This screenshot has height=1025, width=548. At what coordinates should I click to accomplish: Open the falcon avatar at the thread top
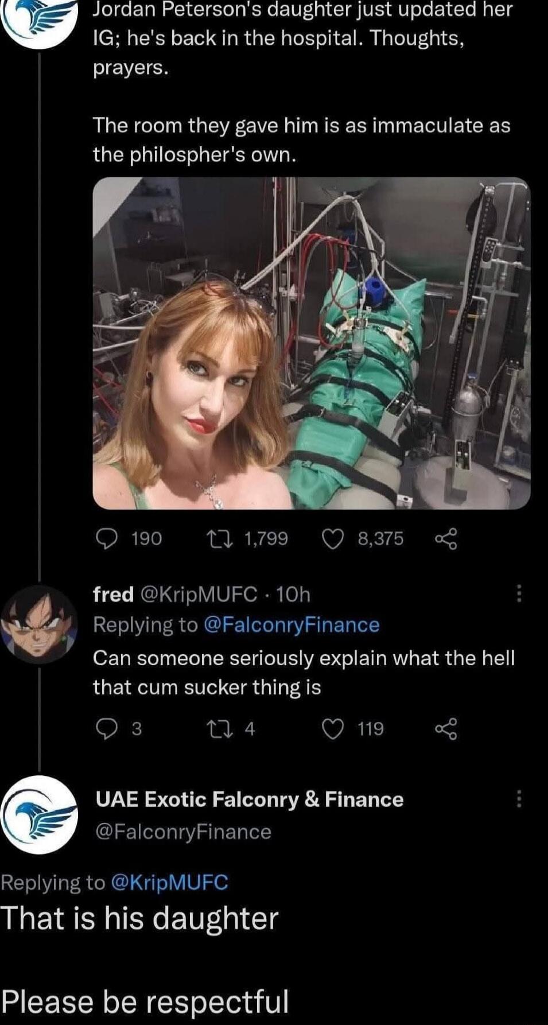[39, 20]
